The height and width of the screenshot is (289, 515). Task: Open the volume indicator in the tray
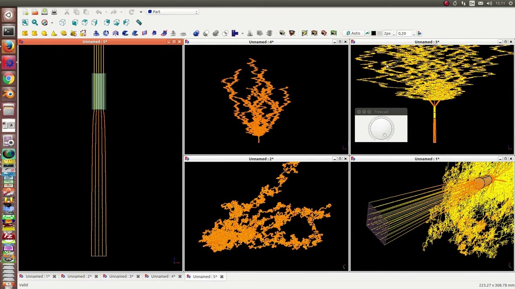(x=489, y=3)
